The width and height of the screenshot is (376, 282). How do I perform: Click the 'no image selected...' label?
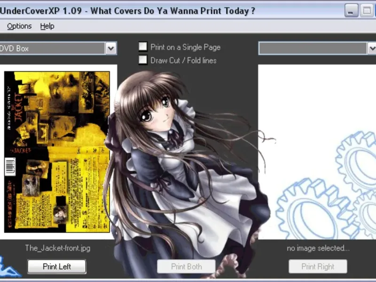tap(318, 248)
